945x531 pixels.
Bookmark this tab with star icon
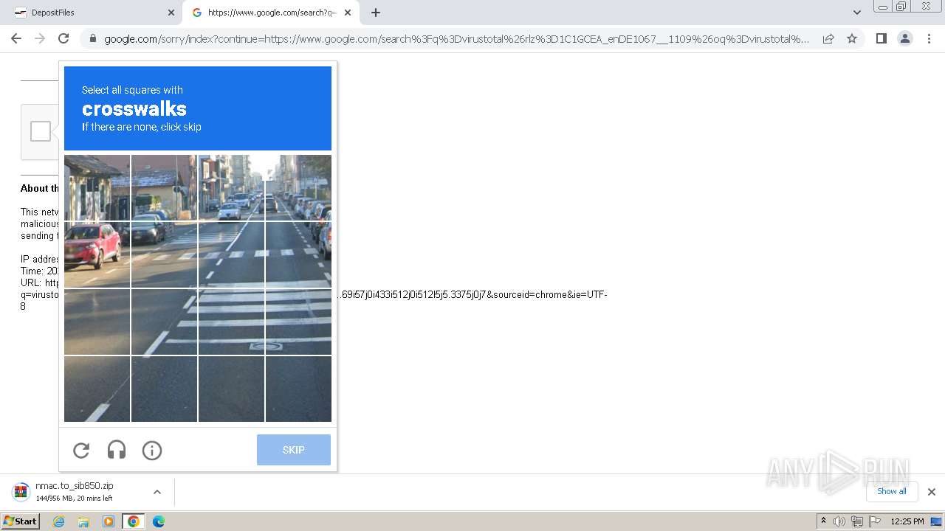click(x=852, y=38)
